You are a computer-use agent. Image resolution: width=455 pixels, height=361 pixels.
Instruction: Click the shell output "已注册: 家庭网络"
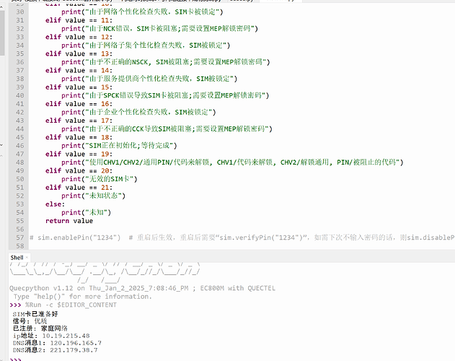tap(40, 329)
